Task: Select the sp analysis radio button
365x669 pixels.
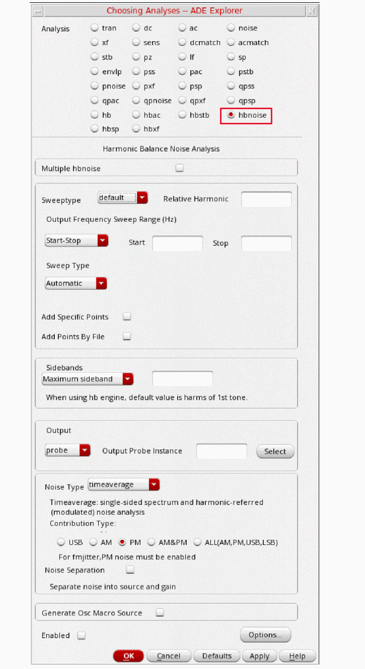Action: pyautogui.click(x=231, y=57)
